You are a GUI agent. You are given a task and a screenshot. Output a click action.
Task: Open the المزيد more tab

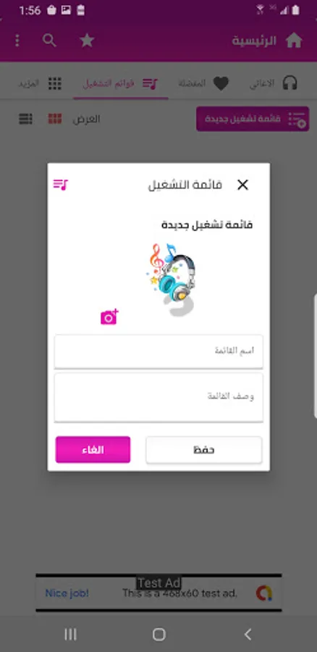(40, 83)
